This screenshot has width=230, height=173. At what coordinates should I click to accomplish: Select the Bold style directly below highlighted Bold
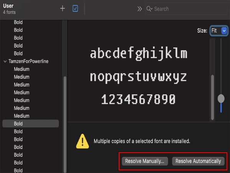[x=18, y=131]
